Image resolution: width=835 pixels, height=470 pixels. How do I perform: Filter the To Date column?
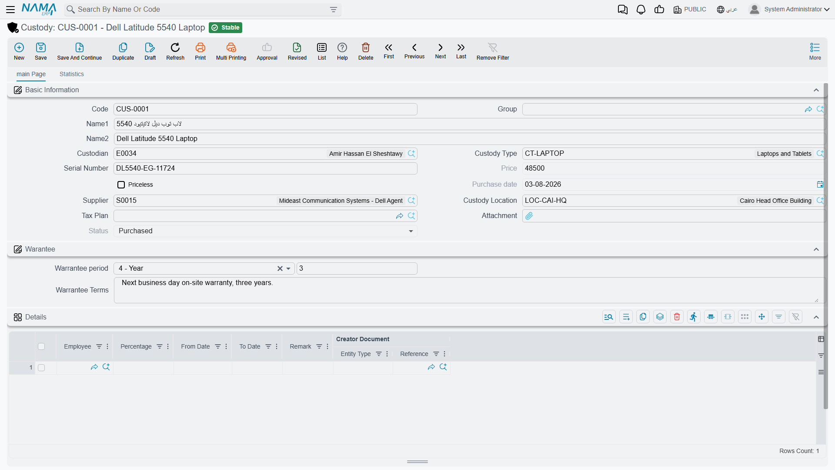pyautogui.click(x=268, y=346)
